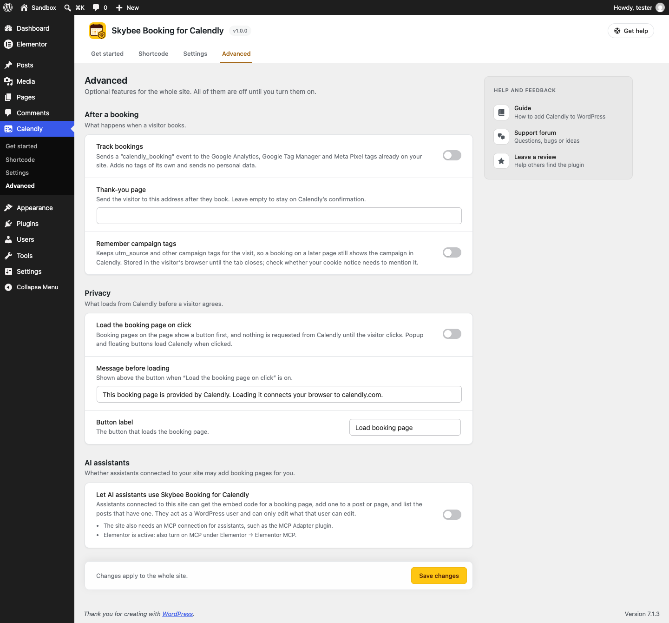Follow the WordPress footer link

click(x=177, y=614)
